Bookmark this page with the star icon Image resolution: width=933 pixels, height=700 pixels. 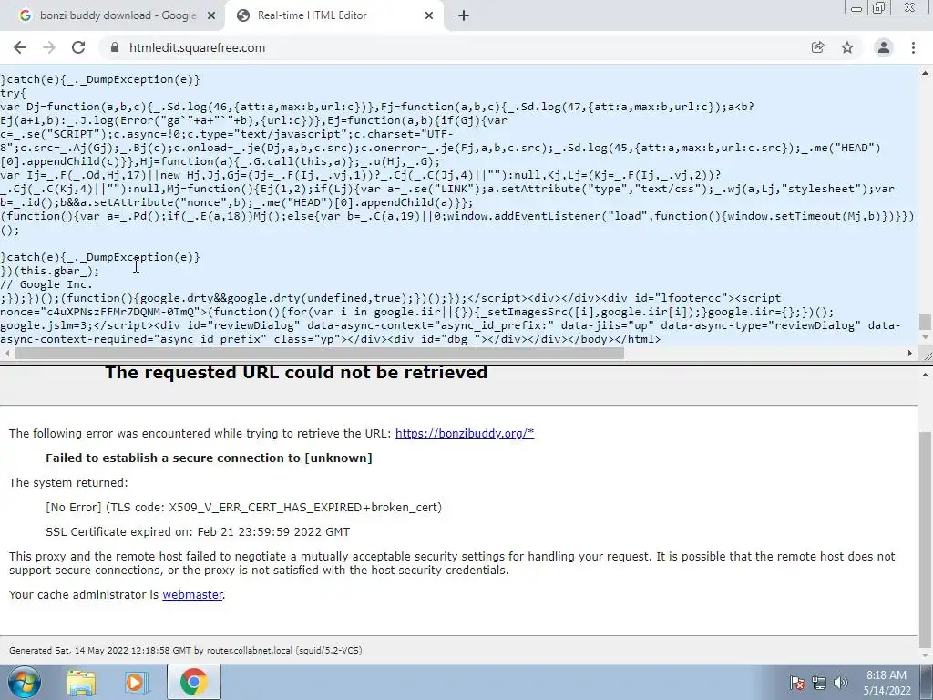847,47
